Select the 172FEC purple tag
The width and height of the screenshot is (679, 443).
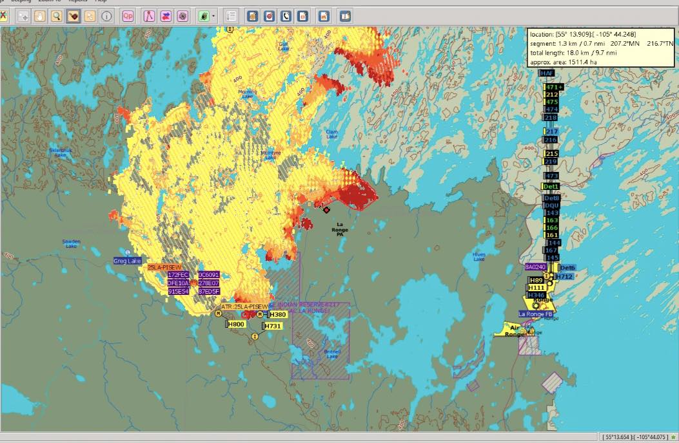pyautogui.click(x=179, y=275)
